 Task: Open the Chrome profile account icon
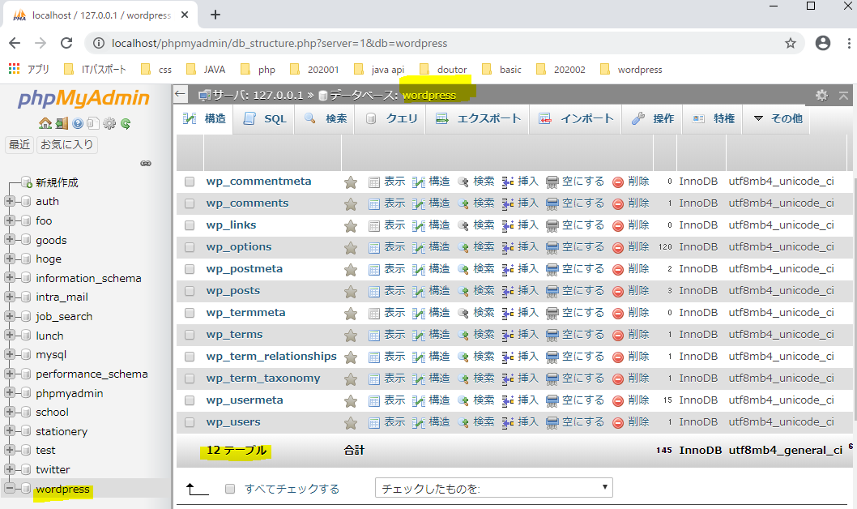822,43
